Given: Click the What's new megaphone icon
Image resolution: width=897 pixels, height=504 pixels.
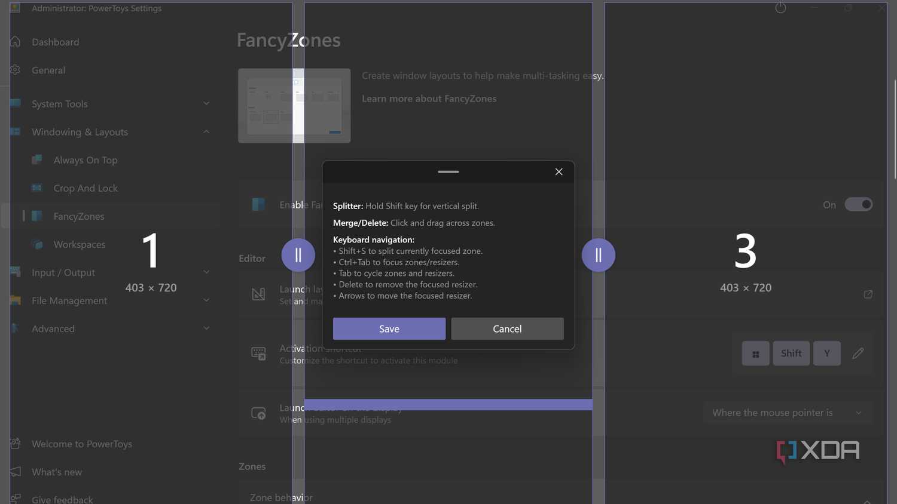Looking at the screenshot, I should pos(16,472).
